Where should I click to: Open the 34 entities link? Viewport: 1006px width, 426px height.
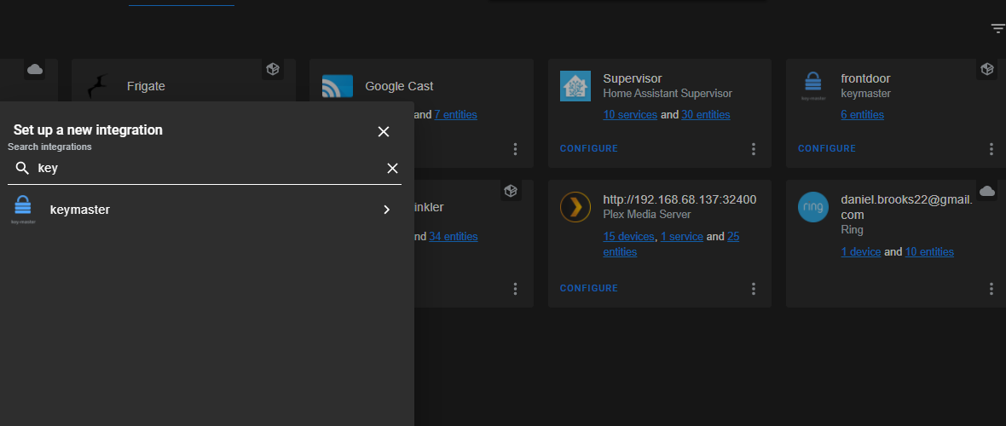tap(453, 236)
